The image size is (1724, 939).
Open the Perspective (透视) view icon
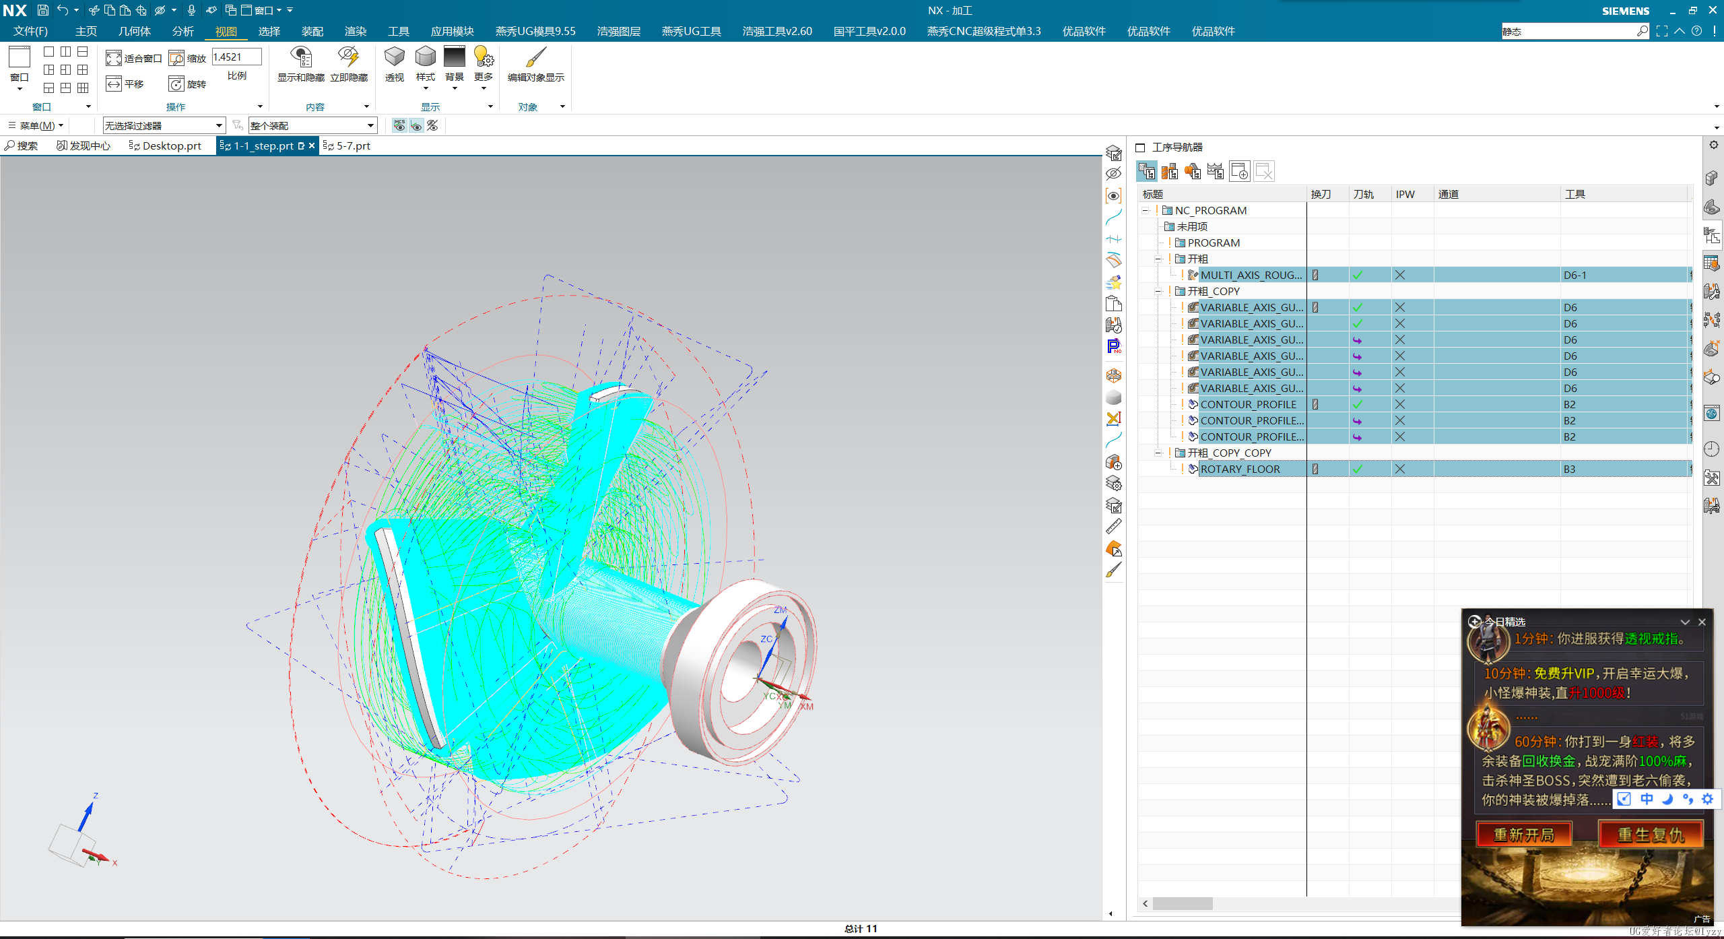pyautogui.click(x=395, y=64)
